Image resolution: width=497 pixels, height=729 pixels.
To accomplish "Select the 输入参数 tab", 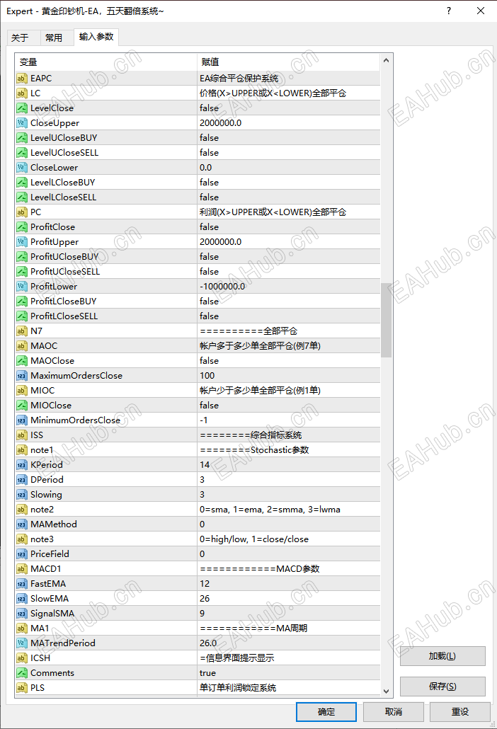I will pyautogui.click(x=96, y=37).
